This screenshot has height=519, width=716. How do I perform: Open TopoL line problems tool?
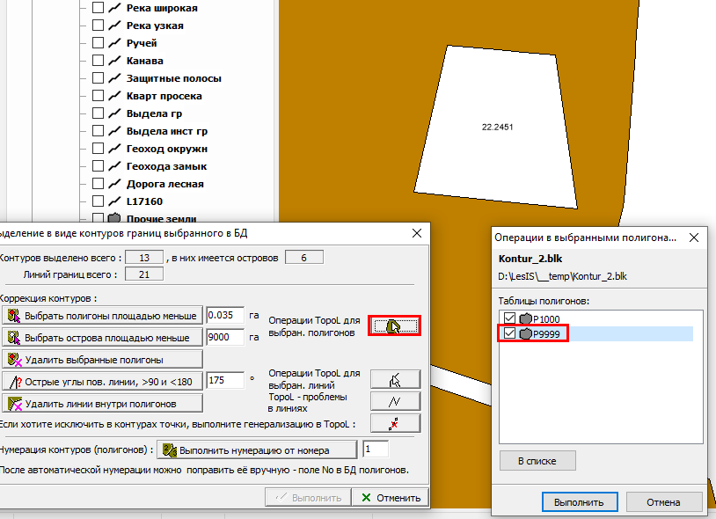[395, 401]
